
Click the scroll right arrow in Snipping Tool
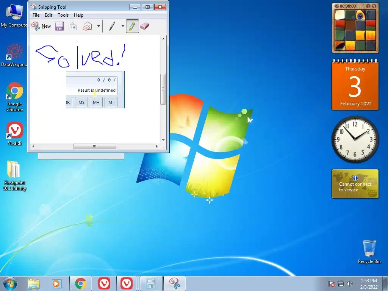156,146
